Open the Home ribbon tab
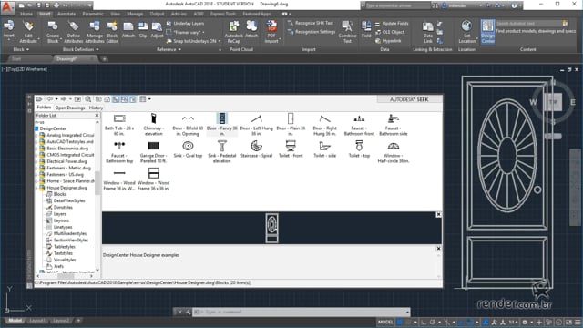 pyautogui.click(x=26, y=14)
